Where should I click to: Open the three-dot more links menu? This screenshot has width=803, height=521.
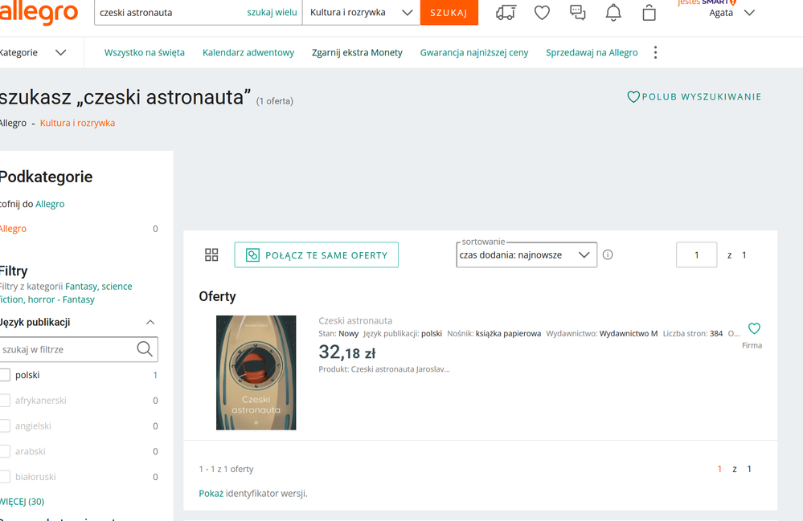click(x=656, y=52)
